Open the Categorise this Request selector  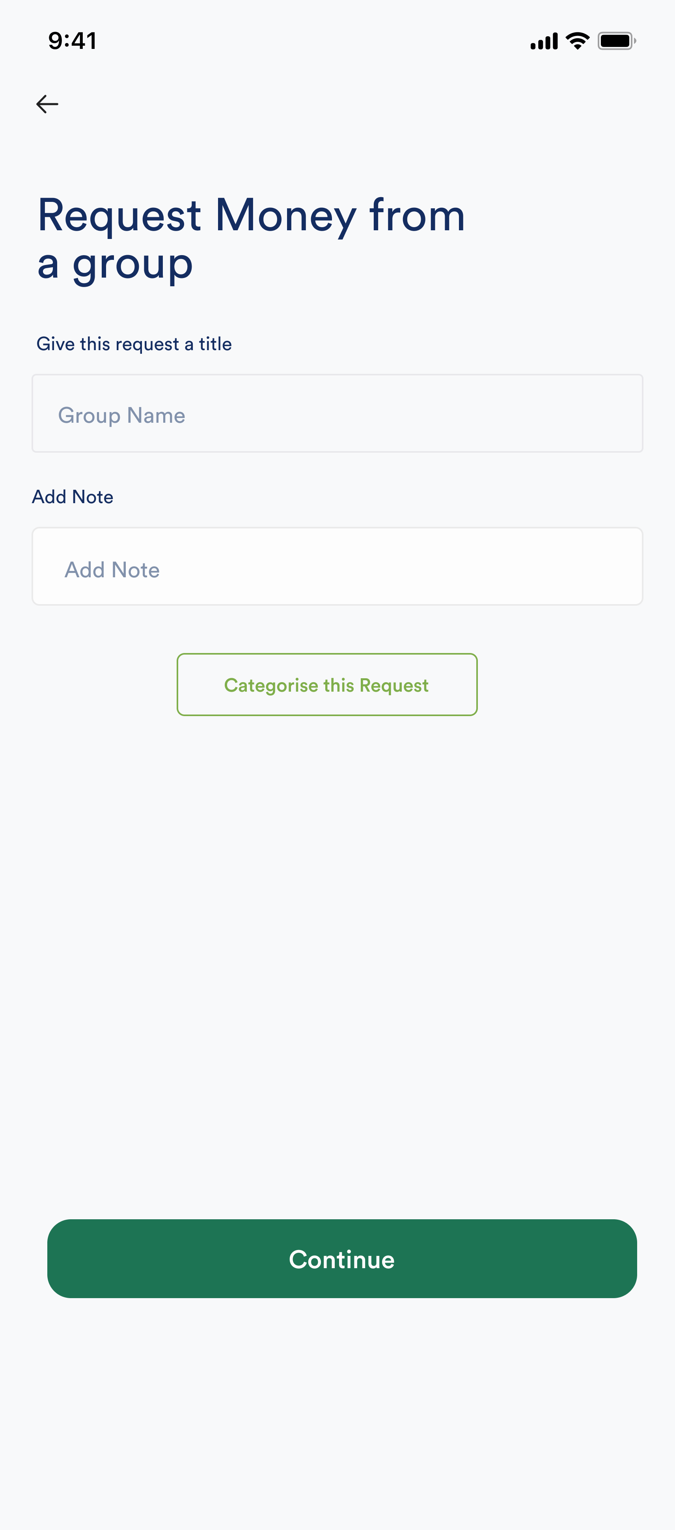[326, 684]
